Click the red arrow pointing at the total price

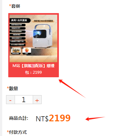tap(95, 118)
